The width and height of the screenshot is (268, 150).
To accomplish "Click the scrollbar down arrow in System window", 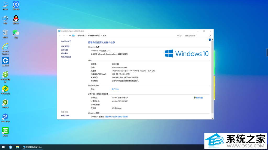I will click(213, 118).
